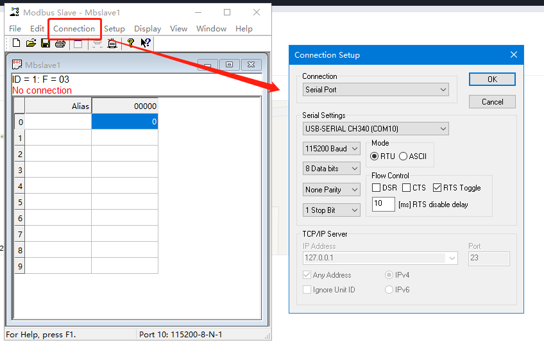Screen dimensions: 544x345
Task: Open the Connection menu
Action: point(74,29)
